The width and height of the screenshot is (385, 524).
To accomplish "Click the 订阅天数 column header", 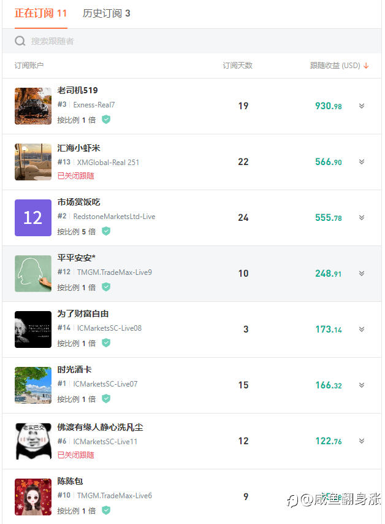I will point(237,66).
